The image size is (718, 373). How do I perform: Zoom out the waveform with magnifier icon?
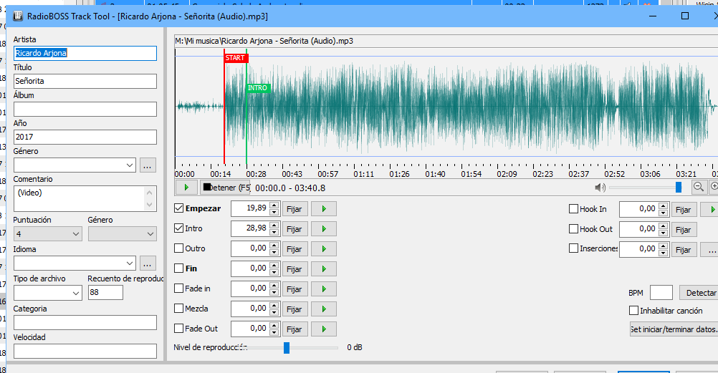pyautogui.click(x=699, y=187)
